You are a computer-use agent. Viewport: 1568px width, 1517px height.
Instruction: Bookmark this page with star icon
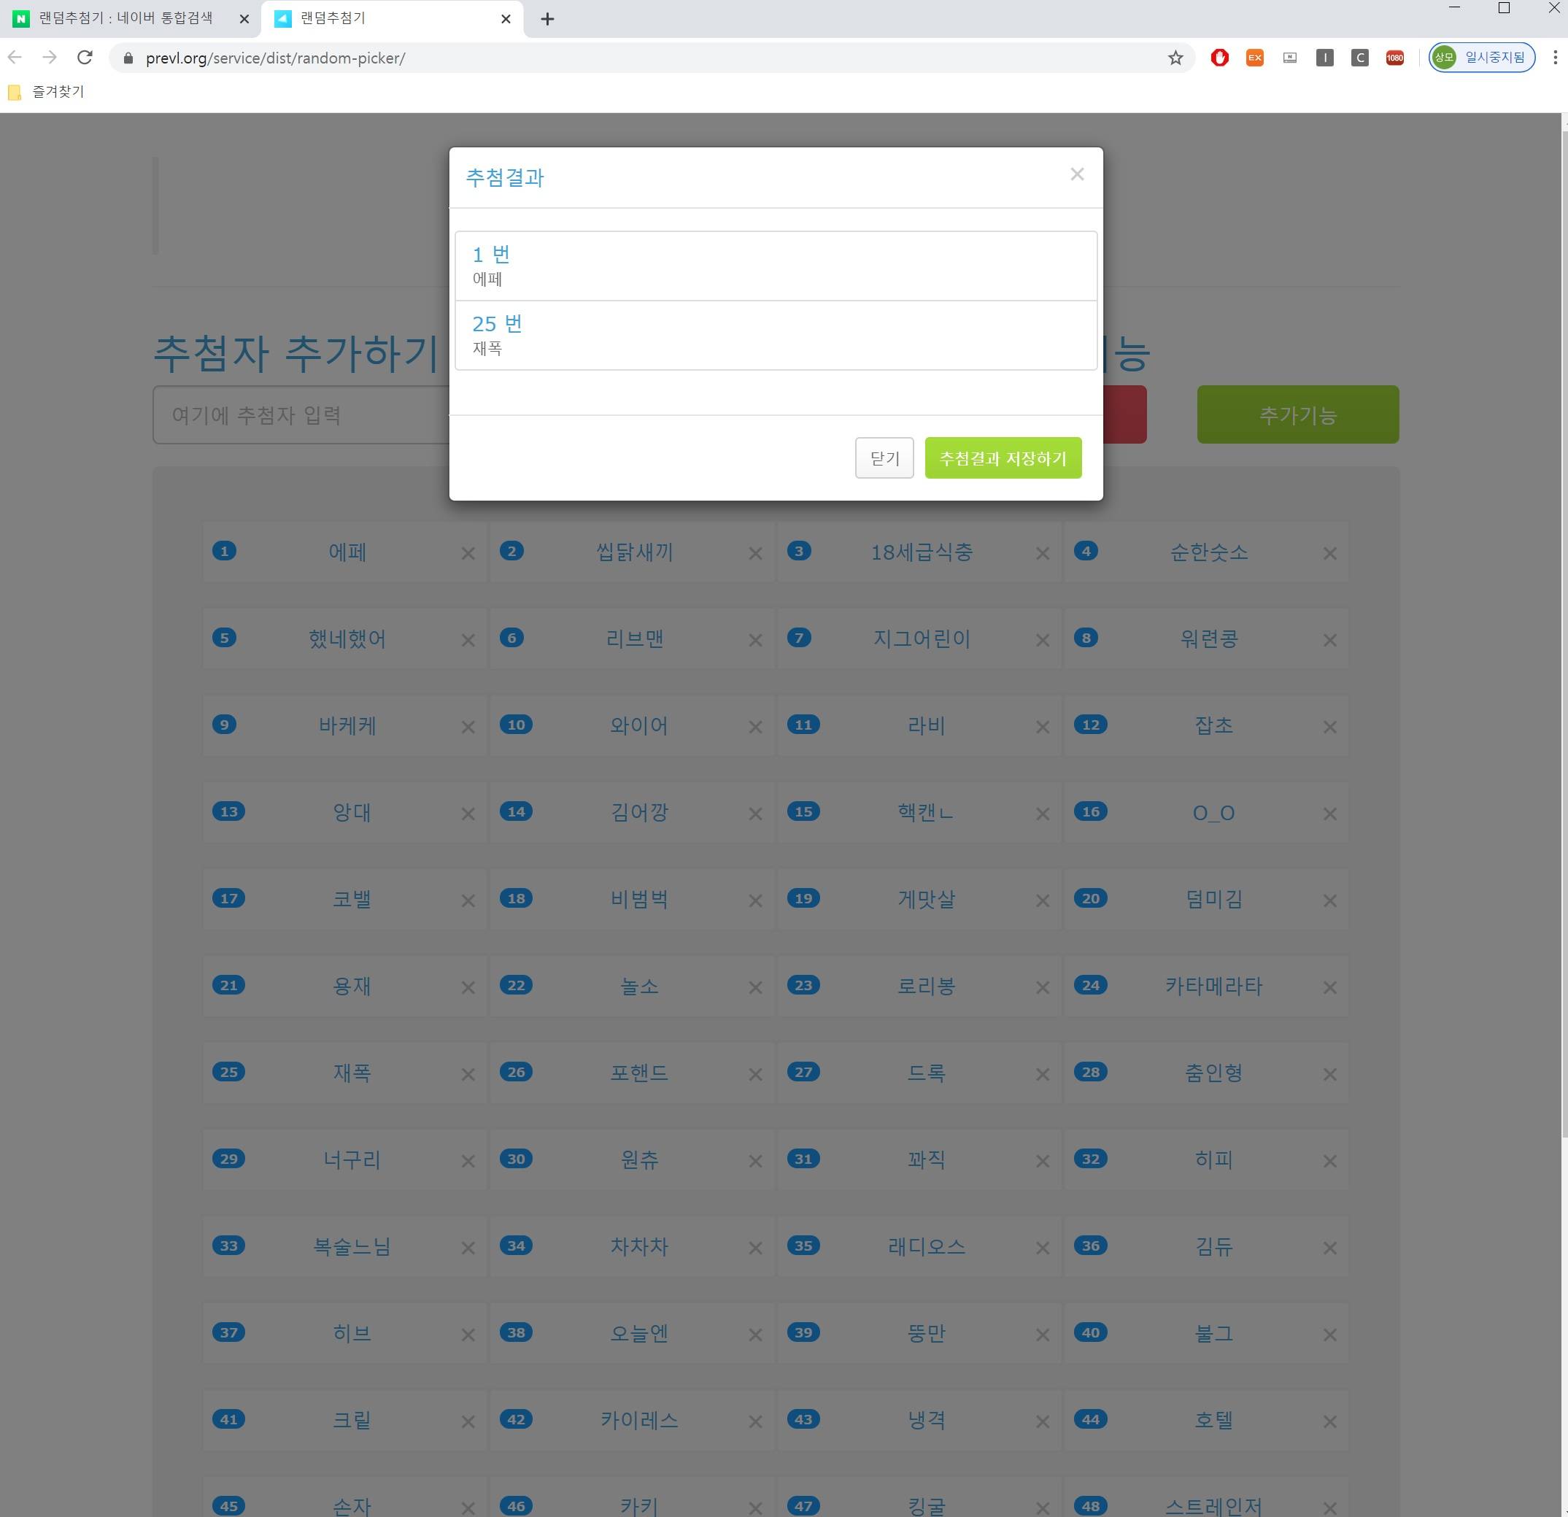1175,58
